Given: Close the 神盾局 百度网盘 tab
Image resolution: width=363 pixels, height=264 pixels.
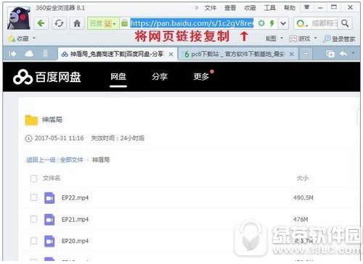Looking at the screenshot, I should coord(171,54).
